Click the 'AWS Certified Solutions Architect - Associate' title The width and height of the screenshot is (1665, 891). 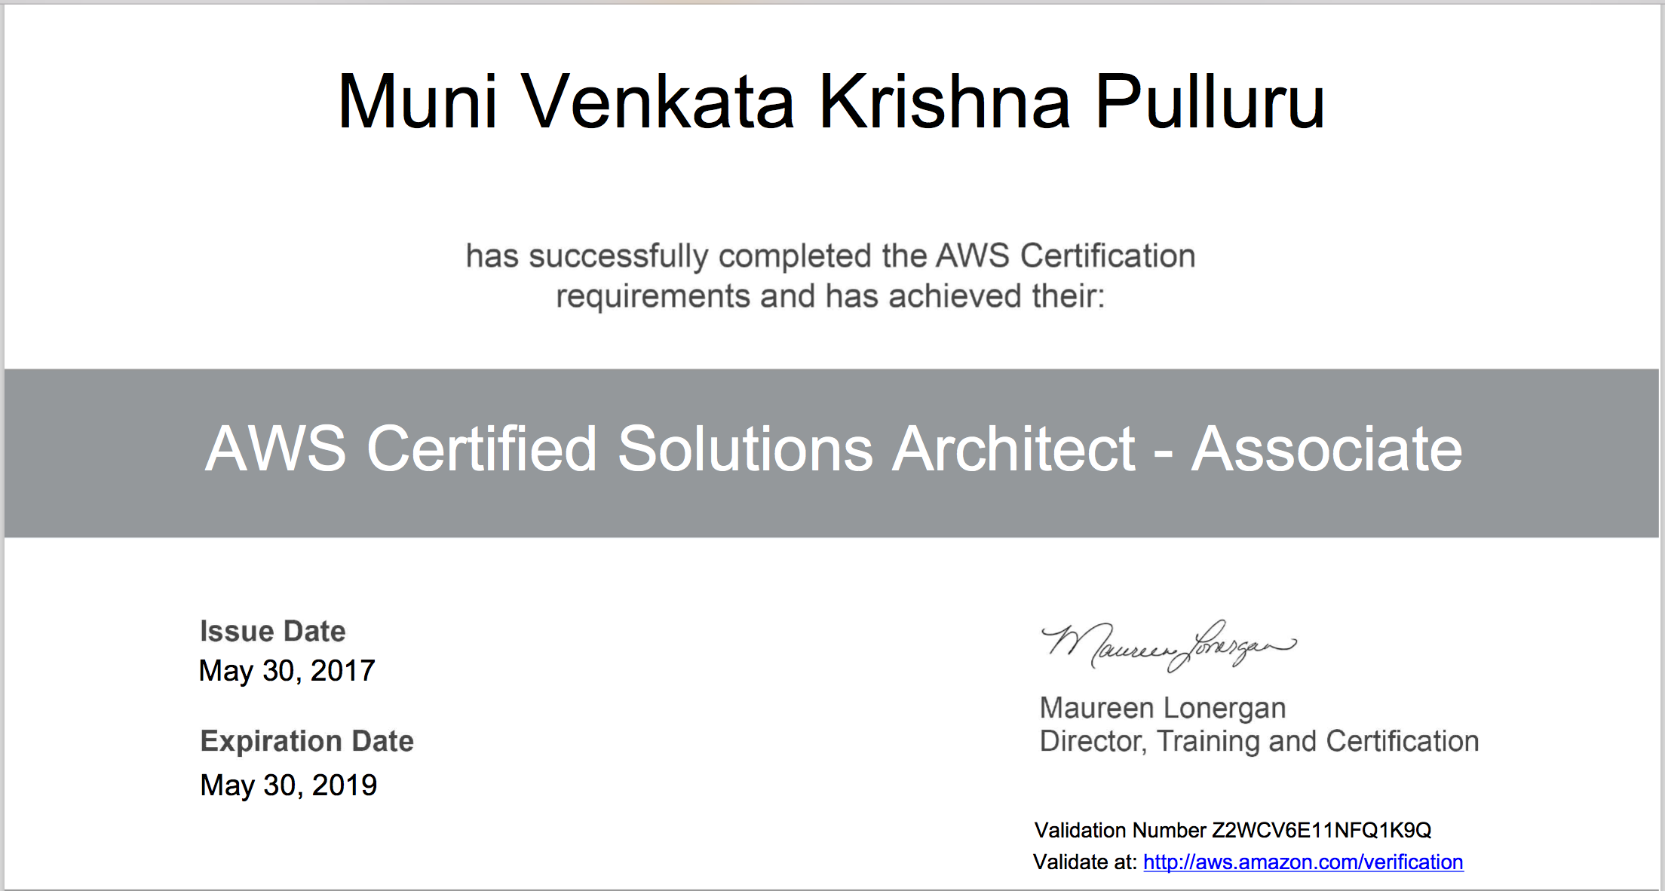click(x=833, y=449)
